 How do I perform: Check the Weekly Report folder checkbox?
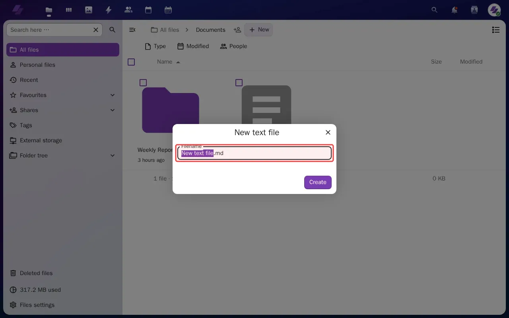143,83
